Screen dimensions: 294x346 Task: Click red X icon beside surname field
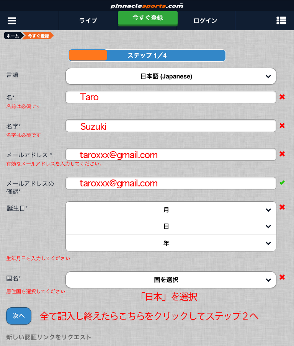pos(282,126)
